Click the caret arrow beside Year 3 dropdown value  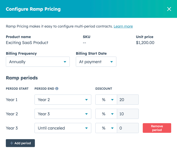pyautogui.click(x=86, y=114)
